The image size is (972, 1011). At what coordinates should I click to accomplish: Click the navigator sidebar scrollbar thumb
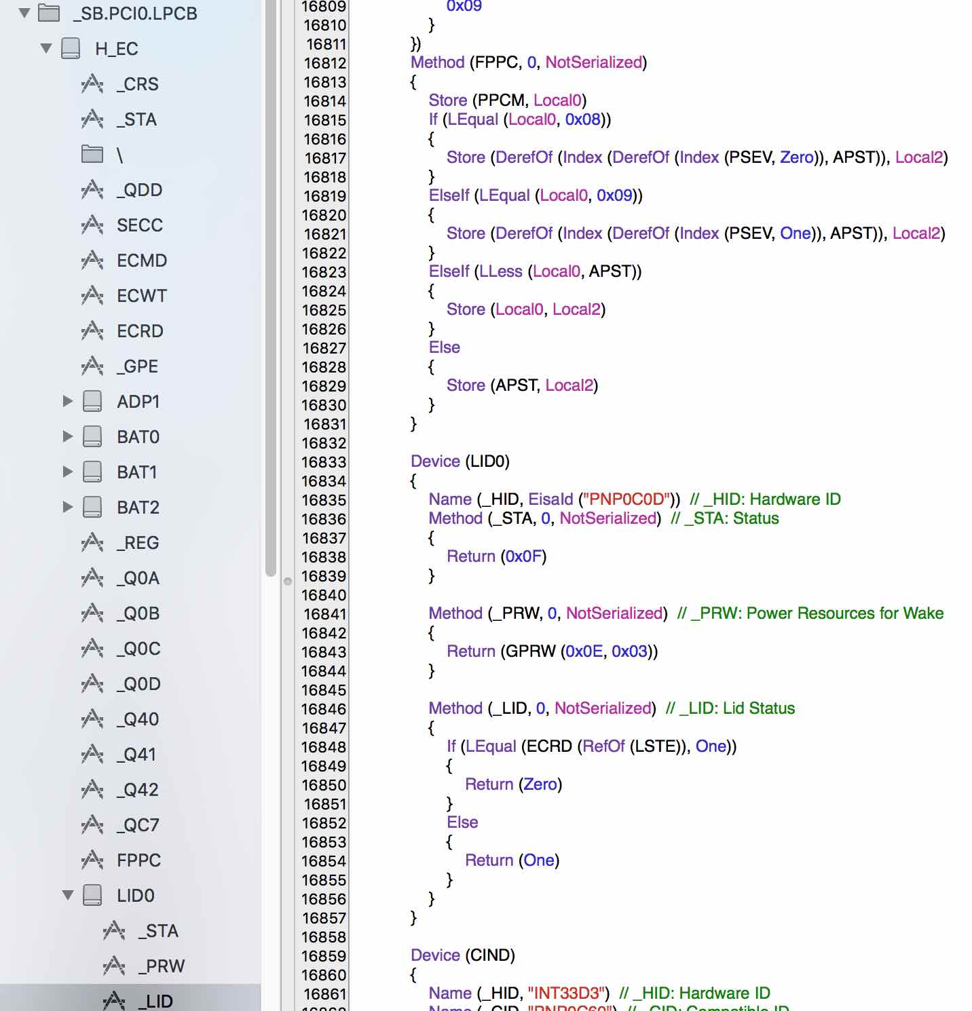[x=270, y=288]
